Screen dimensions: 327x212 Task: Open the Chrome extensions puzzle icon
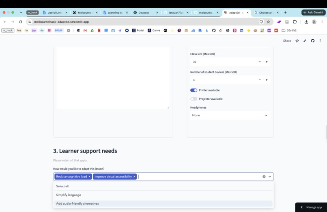295,21
